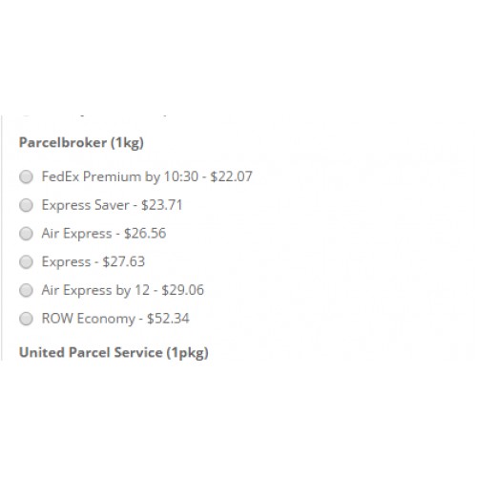Click the Parcelbroker (1kg) heading
Image resolution: width=477 pixels, height=477 pixels.
click(x=81, y=142)
